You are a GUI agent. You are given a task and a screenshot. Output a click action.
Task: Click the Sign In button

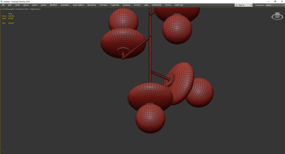(x=241, y=5)
